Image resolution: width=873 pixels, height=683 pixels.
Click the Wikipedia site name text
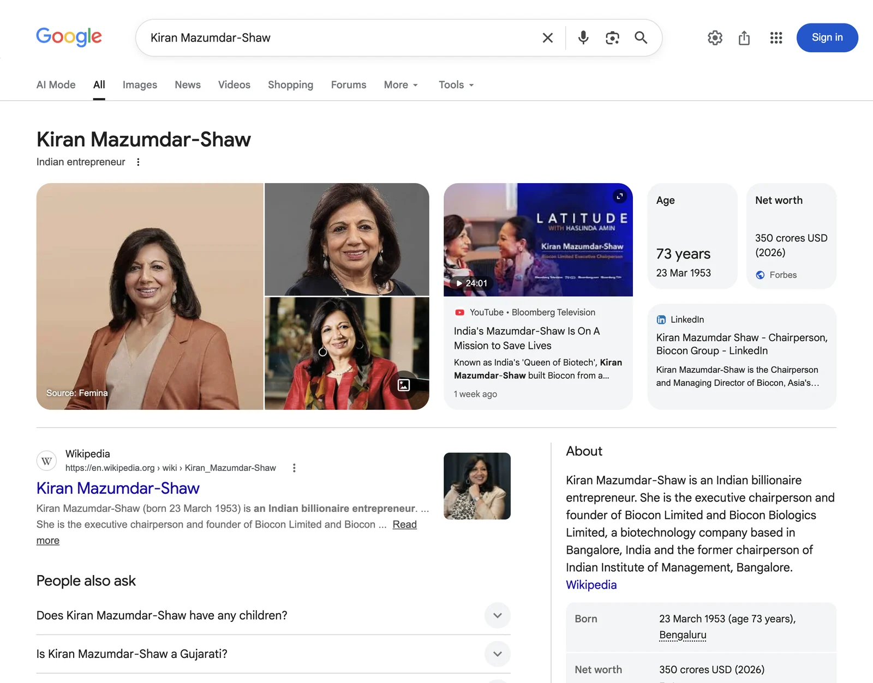pos(88,454)
